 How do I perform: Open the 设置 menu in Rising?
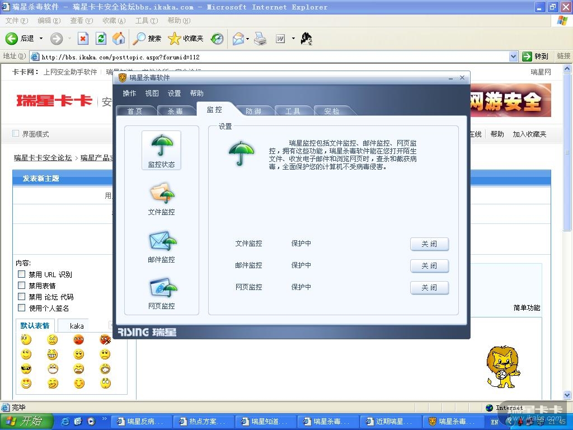(x=175, y=94)
